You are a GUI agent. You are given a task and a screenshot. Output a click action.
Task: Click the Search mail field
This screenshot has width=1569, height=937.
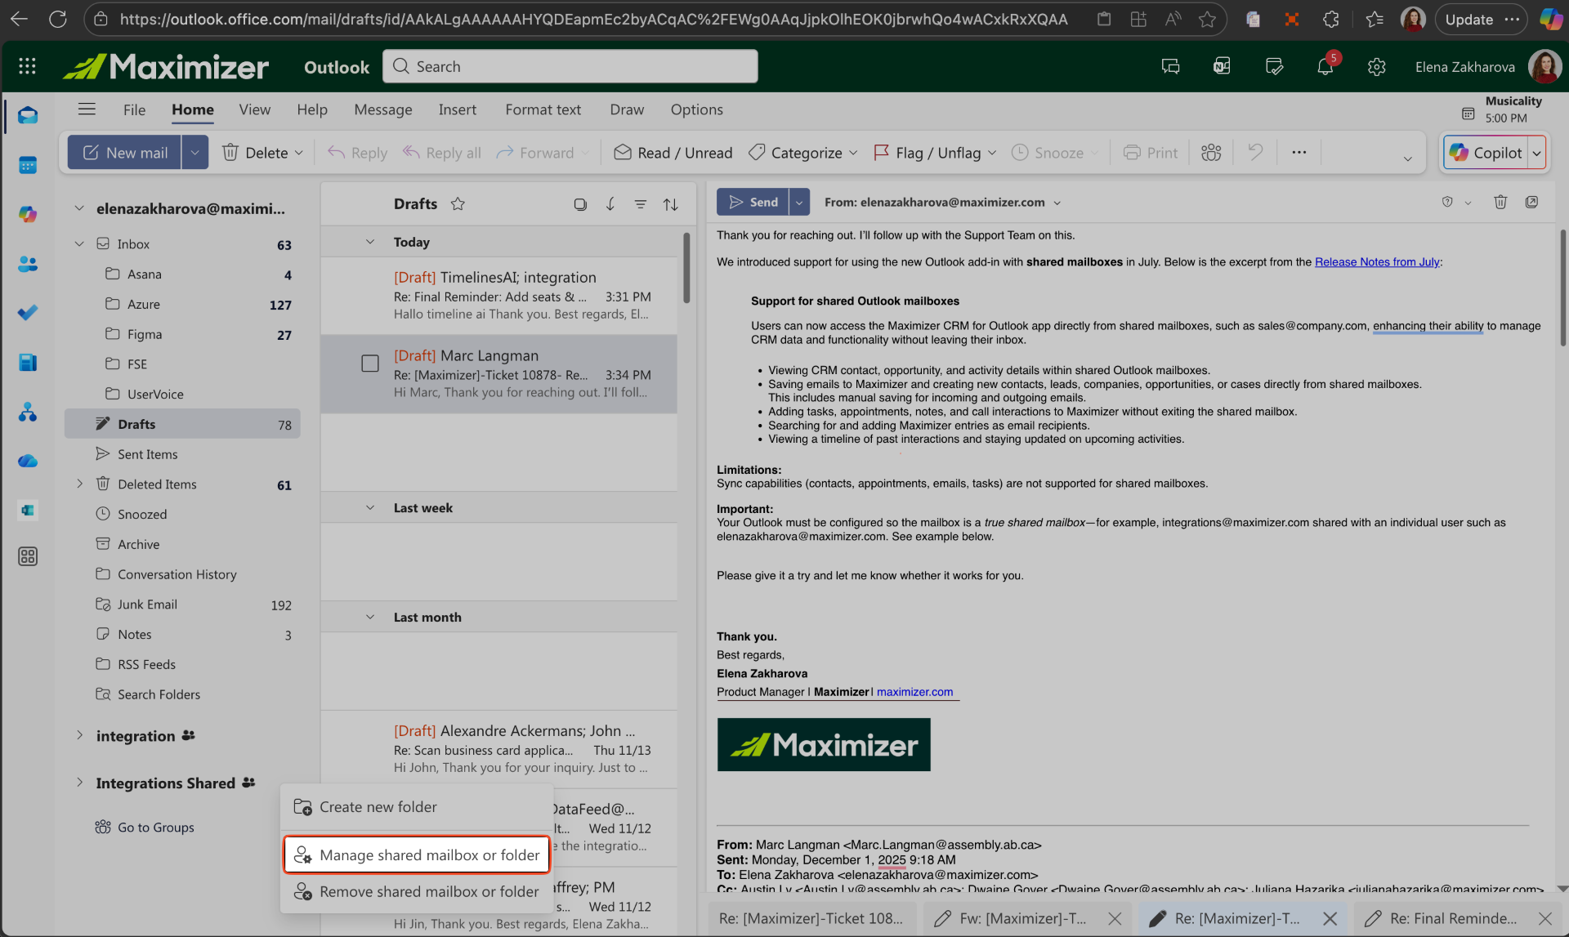tap(570, 66)
